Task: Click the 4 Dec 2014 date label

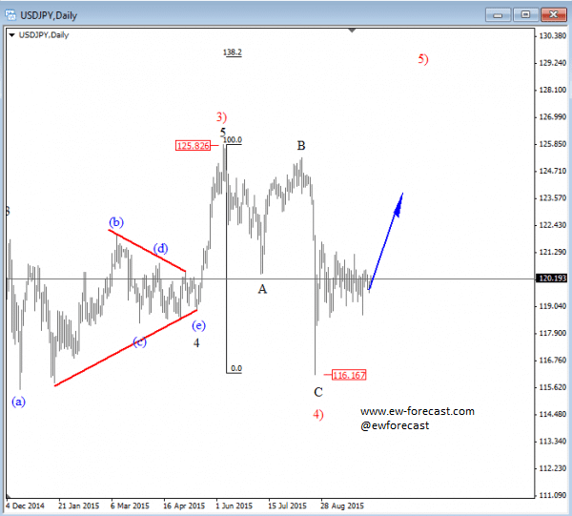Action: click(25, 506)
